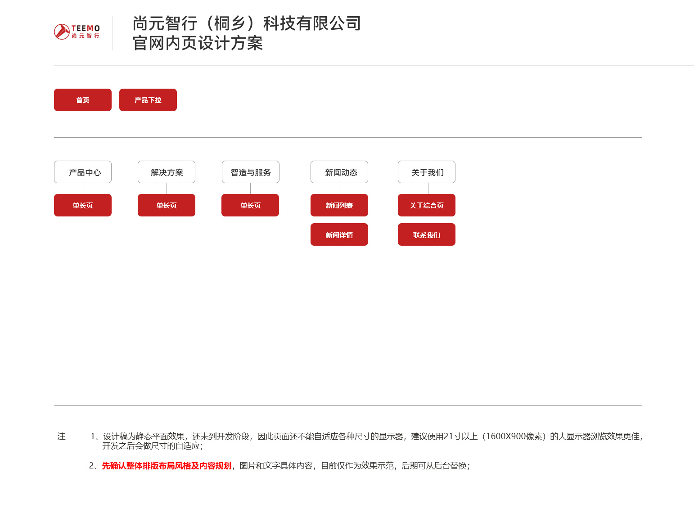The image size is (694, 513).
Task: Select the 关于我们 outlined box
Action: [x=427, y=172]
